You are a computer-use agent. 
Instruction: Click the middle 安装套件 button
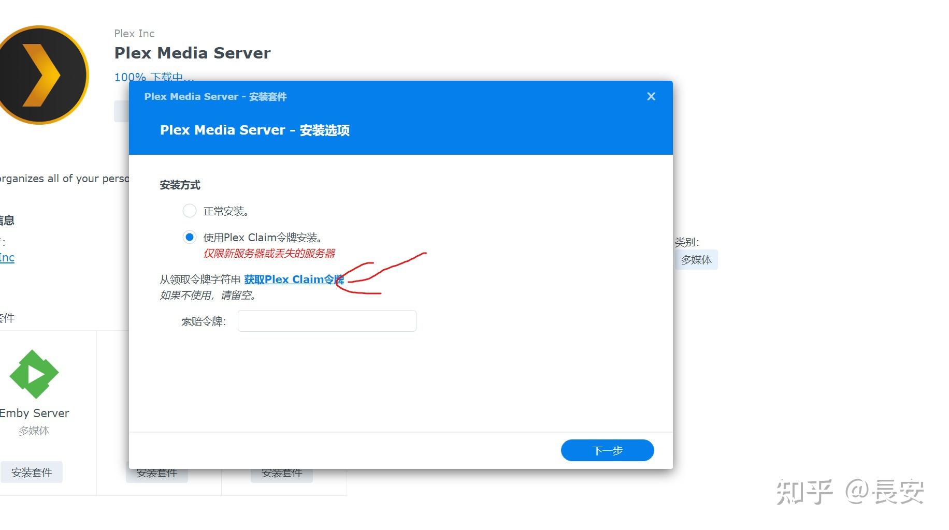click(157, 472)
